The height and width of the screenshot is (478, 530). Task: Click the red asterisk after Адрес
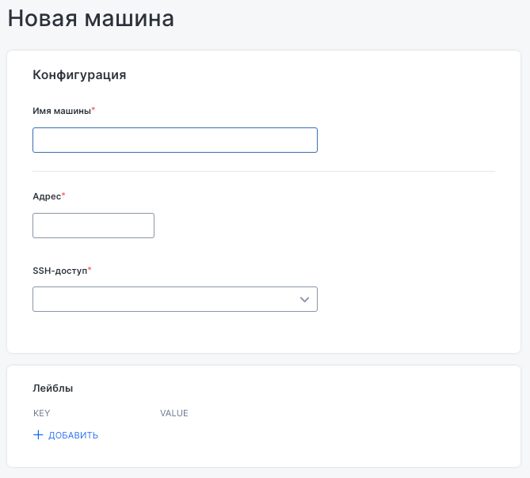click(x=63, y=195)
